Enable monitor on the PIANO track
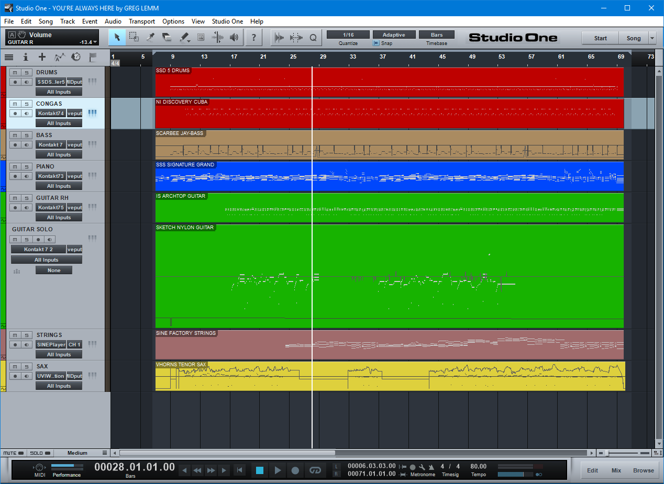 point(27,176)
